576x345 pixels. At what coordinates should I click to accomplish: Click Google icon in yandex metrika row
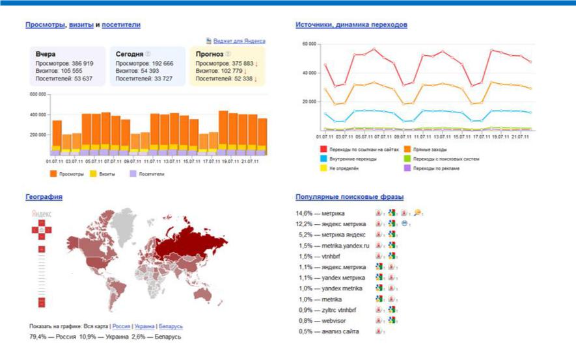point(379,288)
